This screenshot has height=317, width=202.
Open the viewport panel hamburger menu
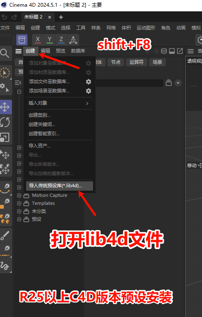(x=191, y=51)
